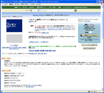104x93 pixels.
Task: Open the 本のベストセラー ranking link
Action: click(x=33, y=85)
